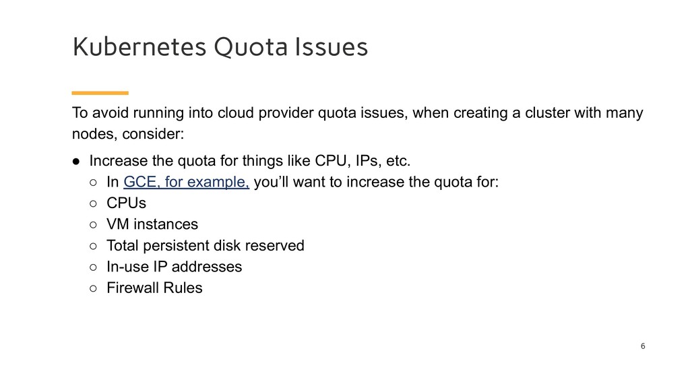Click the paragraph starting "To avoid running into"
690x388 pixels.
click(x=357, y=123)
